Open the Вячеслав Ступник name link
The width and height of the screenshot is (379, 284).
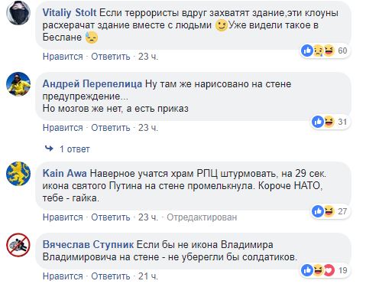pyautogui.click(x=88, y=244)
